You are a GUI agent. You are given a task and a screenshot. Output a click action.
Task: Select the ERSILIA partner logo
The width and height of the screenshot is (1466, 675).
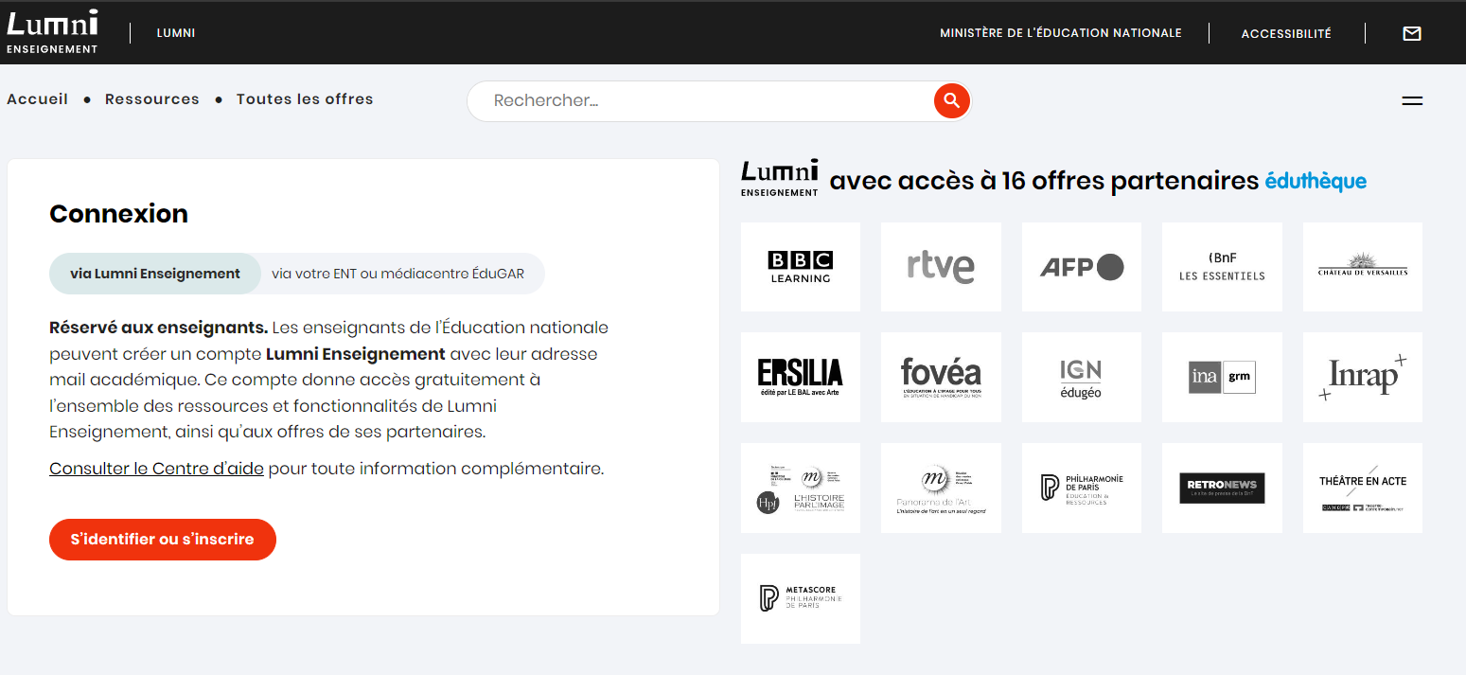pos(800,377)
